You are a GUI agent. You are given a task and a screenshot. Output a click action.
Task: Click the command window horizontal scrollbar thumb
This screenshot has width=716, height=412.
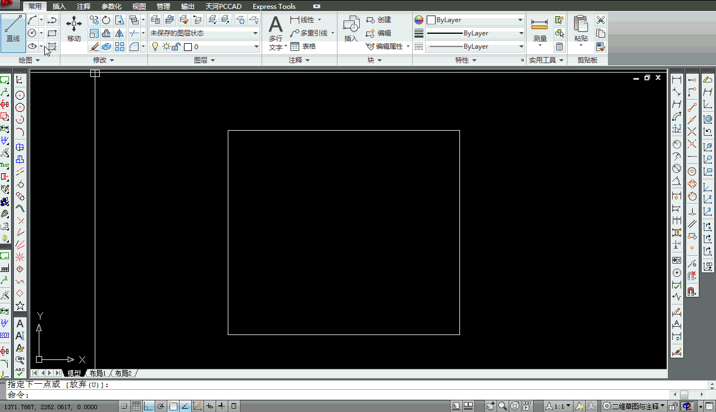click(684, 395)
